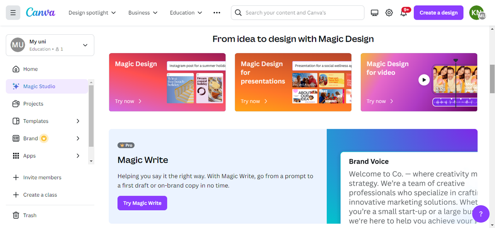Open notifications bell with 9+ badge

[x=404, y=12]
